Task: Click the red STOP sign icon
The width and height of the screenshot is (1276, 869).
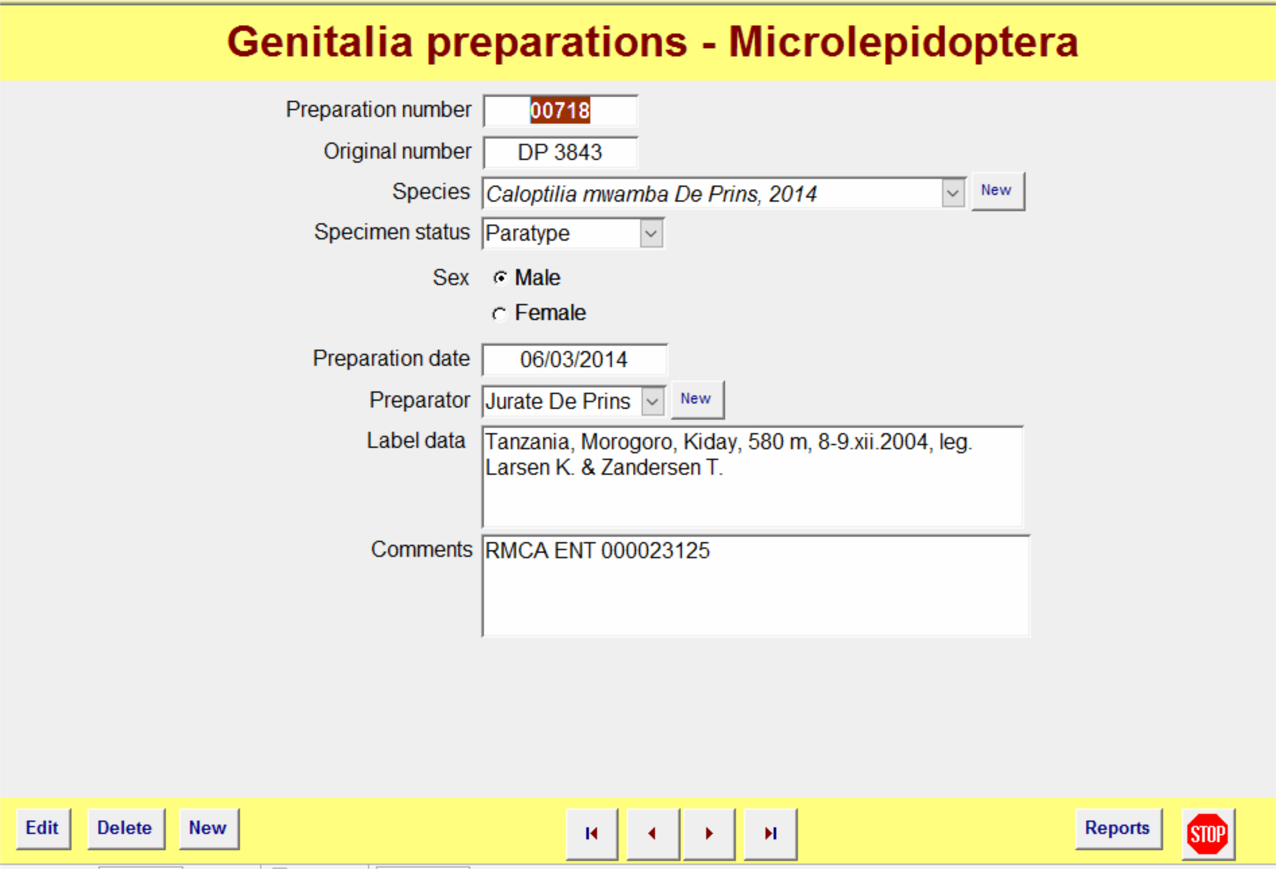Action: pyautogui.click(x=1208, y=834)
